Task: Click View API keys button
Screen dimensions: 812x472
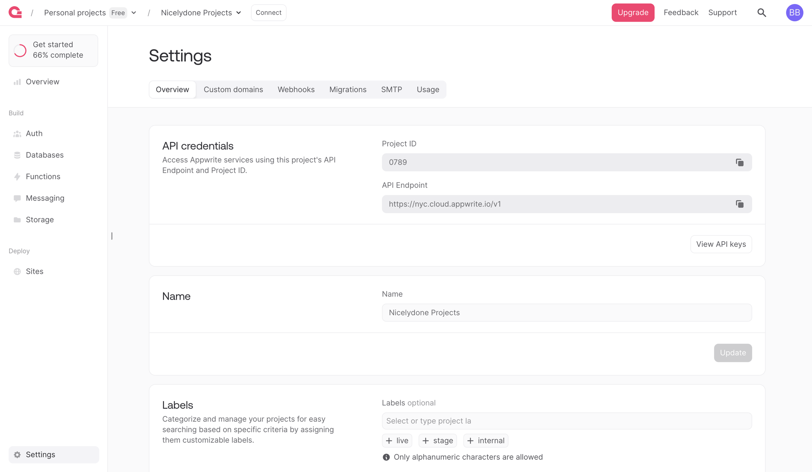Action: (721, 244)
